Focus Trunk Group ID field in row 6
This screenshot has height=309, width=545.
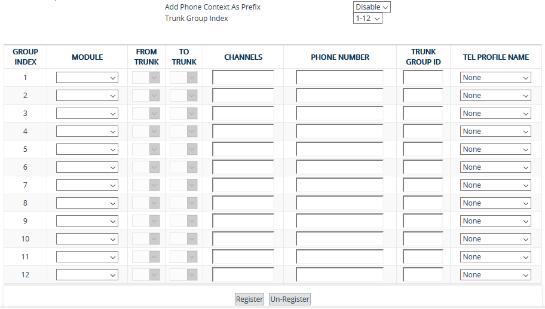tap(422, 167)
